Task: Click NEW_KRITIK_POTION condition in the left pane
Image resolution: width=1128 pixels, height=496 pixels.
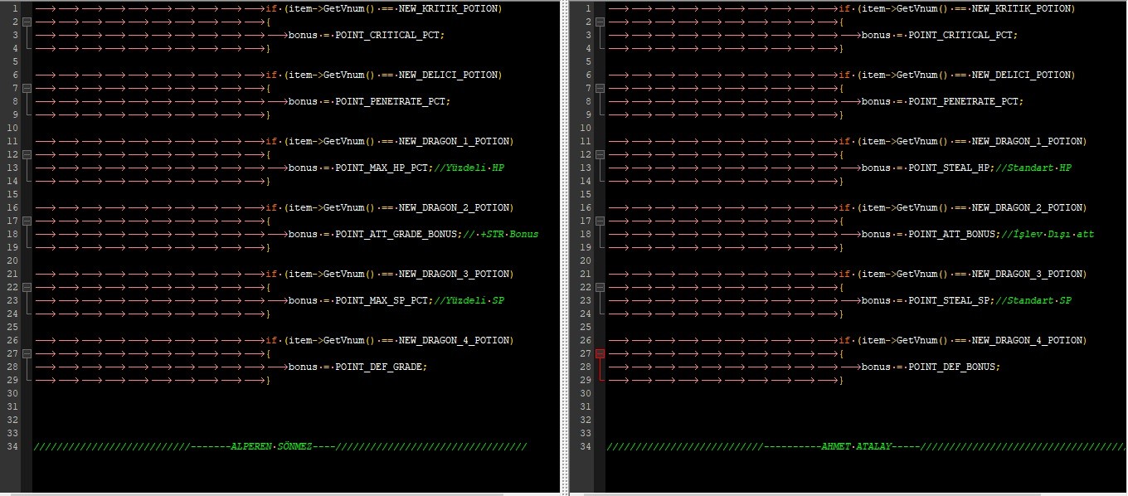Action: (x=448, y=8)
